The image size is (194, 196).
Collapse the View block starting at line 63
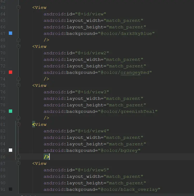[18, 8]
